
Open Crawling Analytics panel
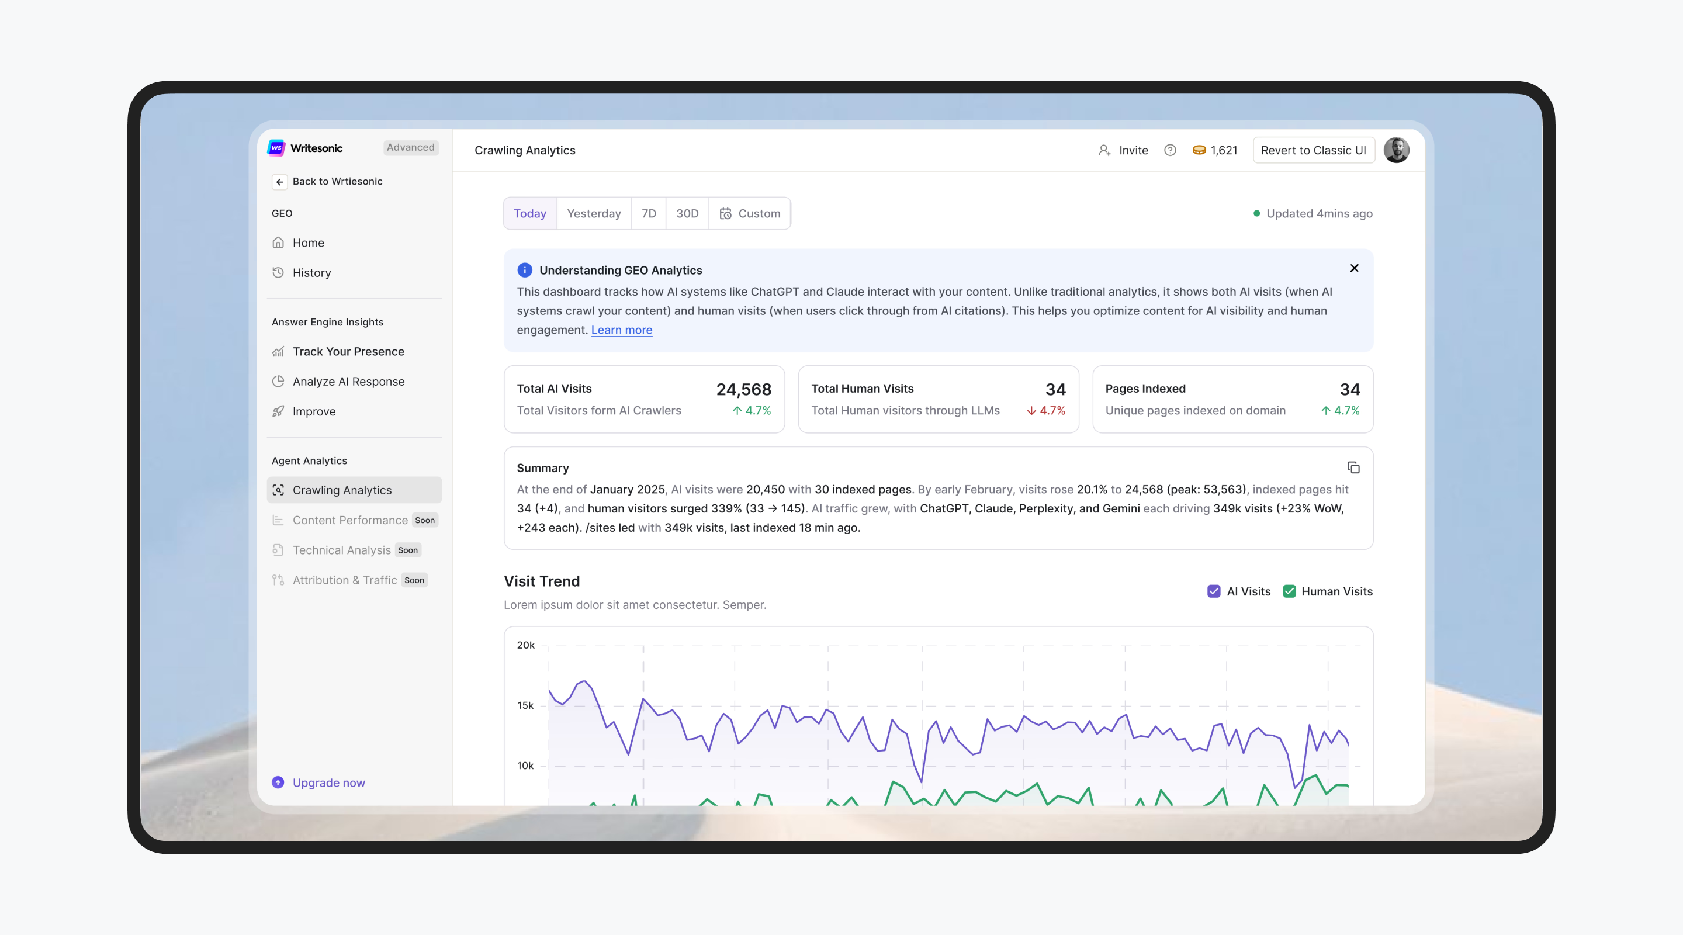(x=342, y=489)
